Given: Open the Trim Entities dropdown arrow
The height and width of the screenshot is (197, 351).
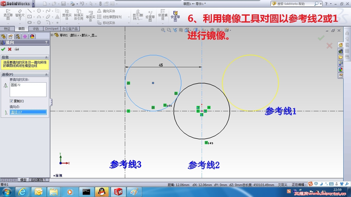Looking at the screenshot, I should pyautogui.click(x=67, y=24).
